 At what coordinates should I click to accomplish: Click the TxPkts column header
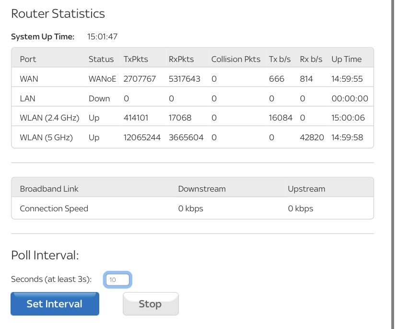(136, 59)
